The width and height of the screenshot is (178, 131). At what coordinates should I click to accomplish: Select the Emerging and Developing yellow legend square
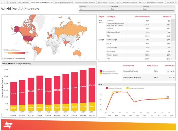pyautogui.click(x=101, y=74)
